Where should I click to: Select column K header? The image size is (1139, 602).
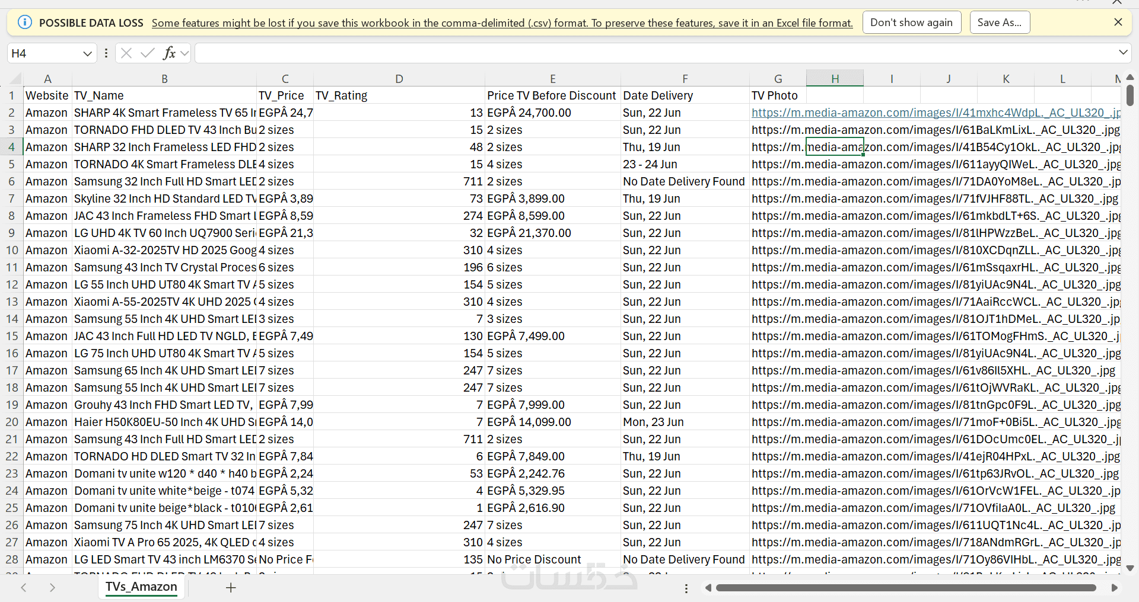1006,79
